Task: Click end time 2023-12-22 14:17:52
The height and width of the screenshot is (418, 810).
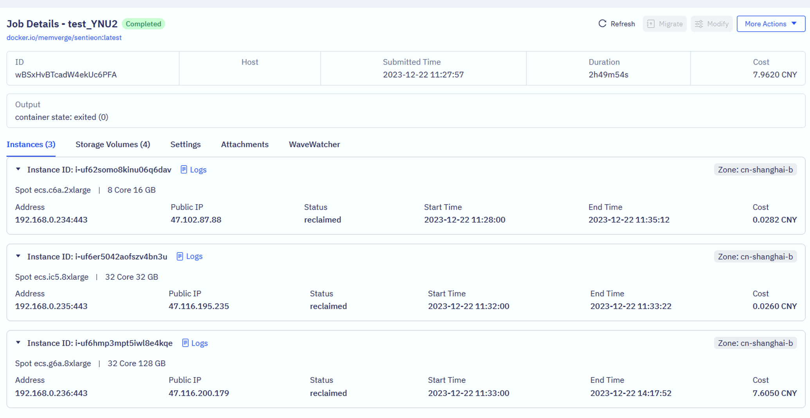Action: pyautogui.click(x=631, y=393)
